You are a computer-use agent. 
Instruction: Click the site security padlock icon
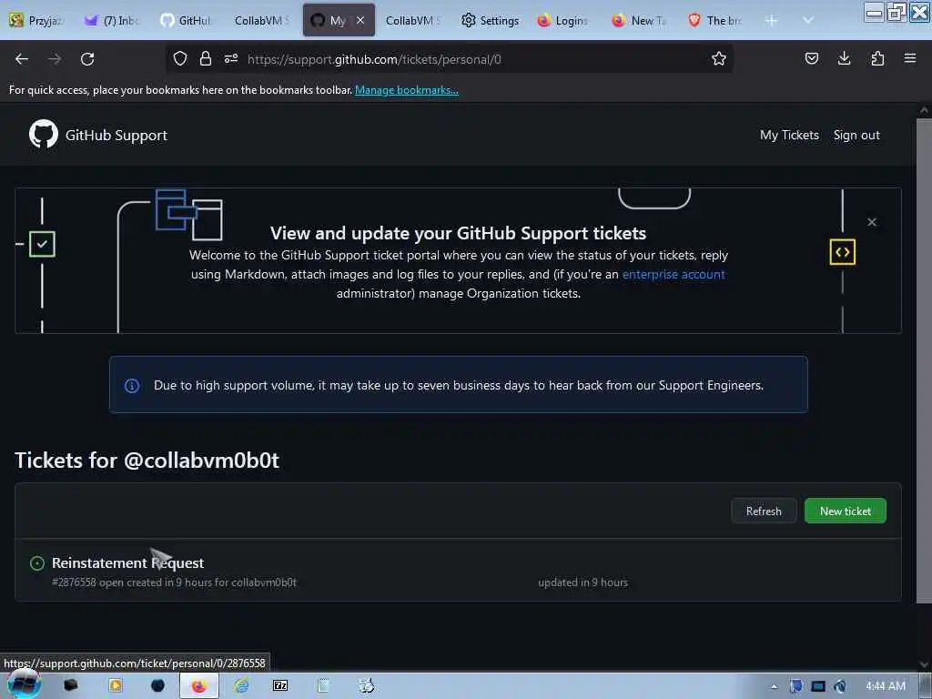pos(206,59)
